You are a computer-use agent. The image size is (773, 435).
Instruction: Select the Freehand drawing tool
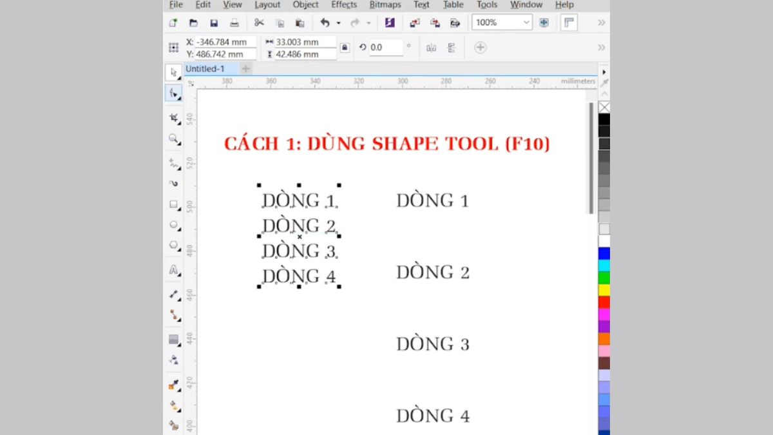[173, 163]
